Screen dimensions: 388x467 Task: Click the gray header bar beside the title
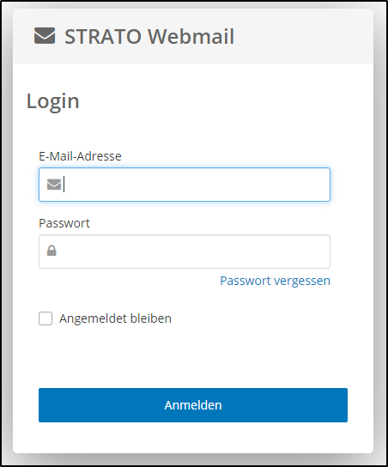(304, 36)
